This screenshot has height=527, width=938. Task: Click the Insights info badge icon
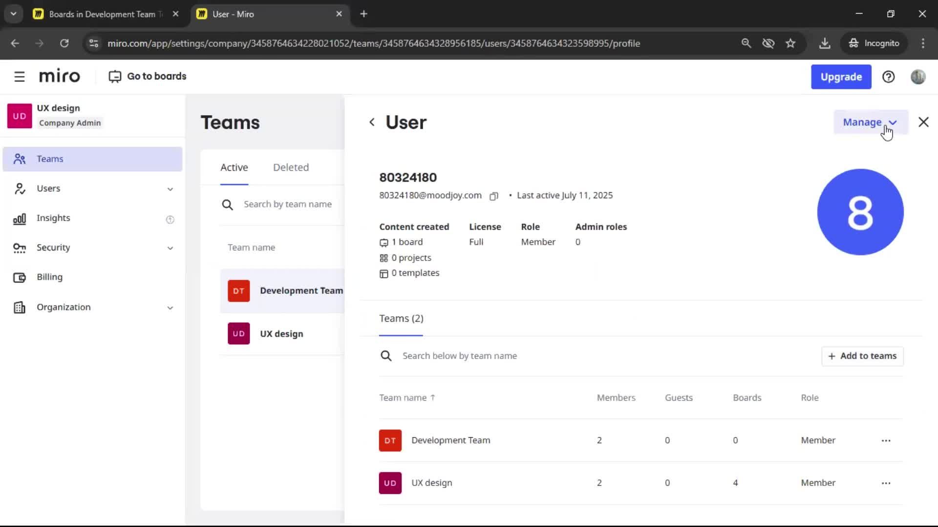pos(170,219)
